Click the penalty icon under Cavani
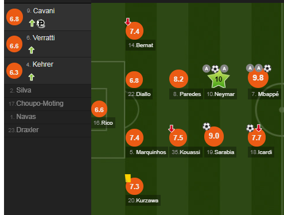 tap(41, 24)
